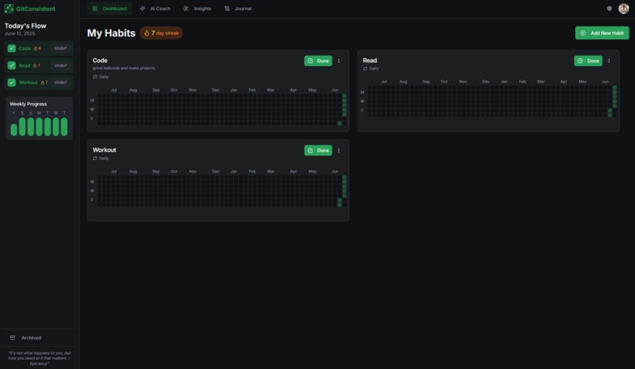Click the last Weekly Progress bar for Thursday
This screenshot has width=635, height=369.
[64, 127]
